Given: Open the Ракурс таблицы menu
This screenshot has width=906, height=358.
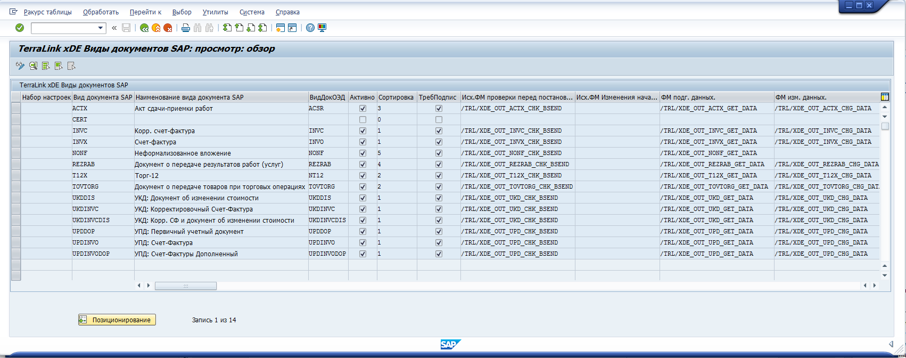Looking at the screenshot, I should coord(47,12).
